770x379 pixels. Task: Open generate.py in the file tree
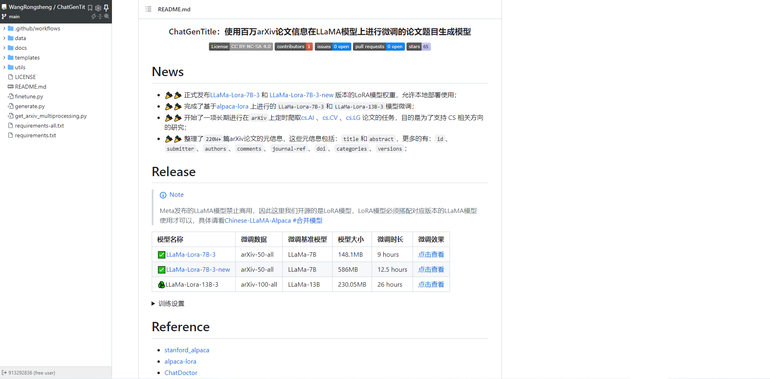click(x=30, y=106)
